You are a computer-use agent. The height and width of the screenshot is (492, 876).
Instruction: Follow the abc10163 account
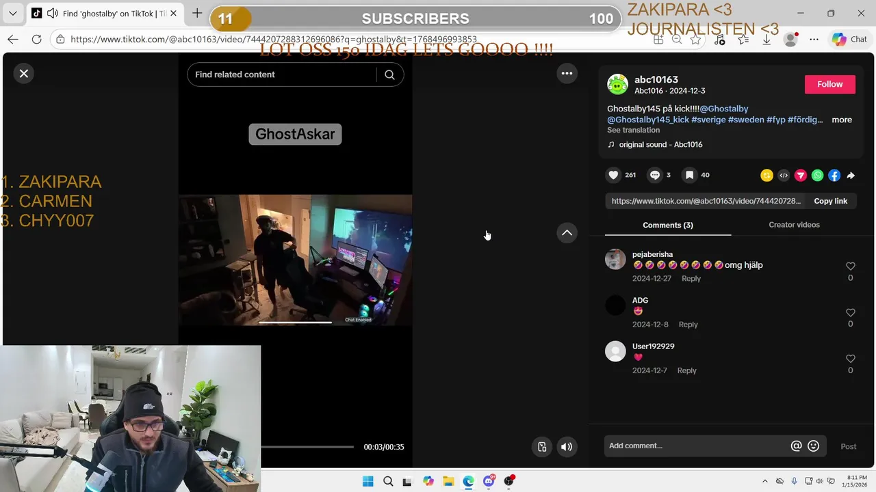829,84
